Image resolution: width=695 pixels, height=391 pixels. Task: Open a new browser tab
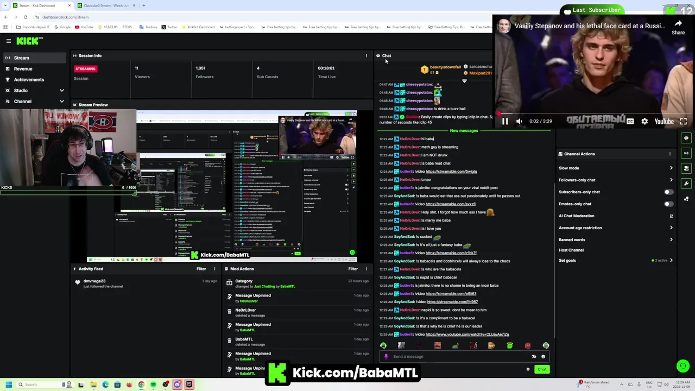point(144,5)
